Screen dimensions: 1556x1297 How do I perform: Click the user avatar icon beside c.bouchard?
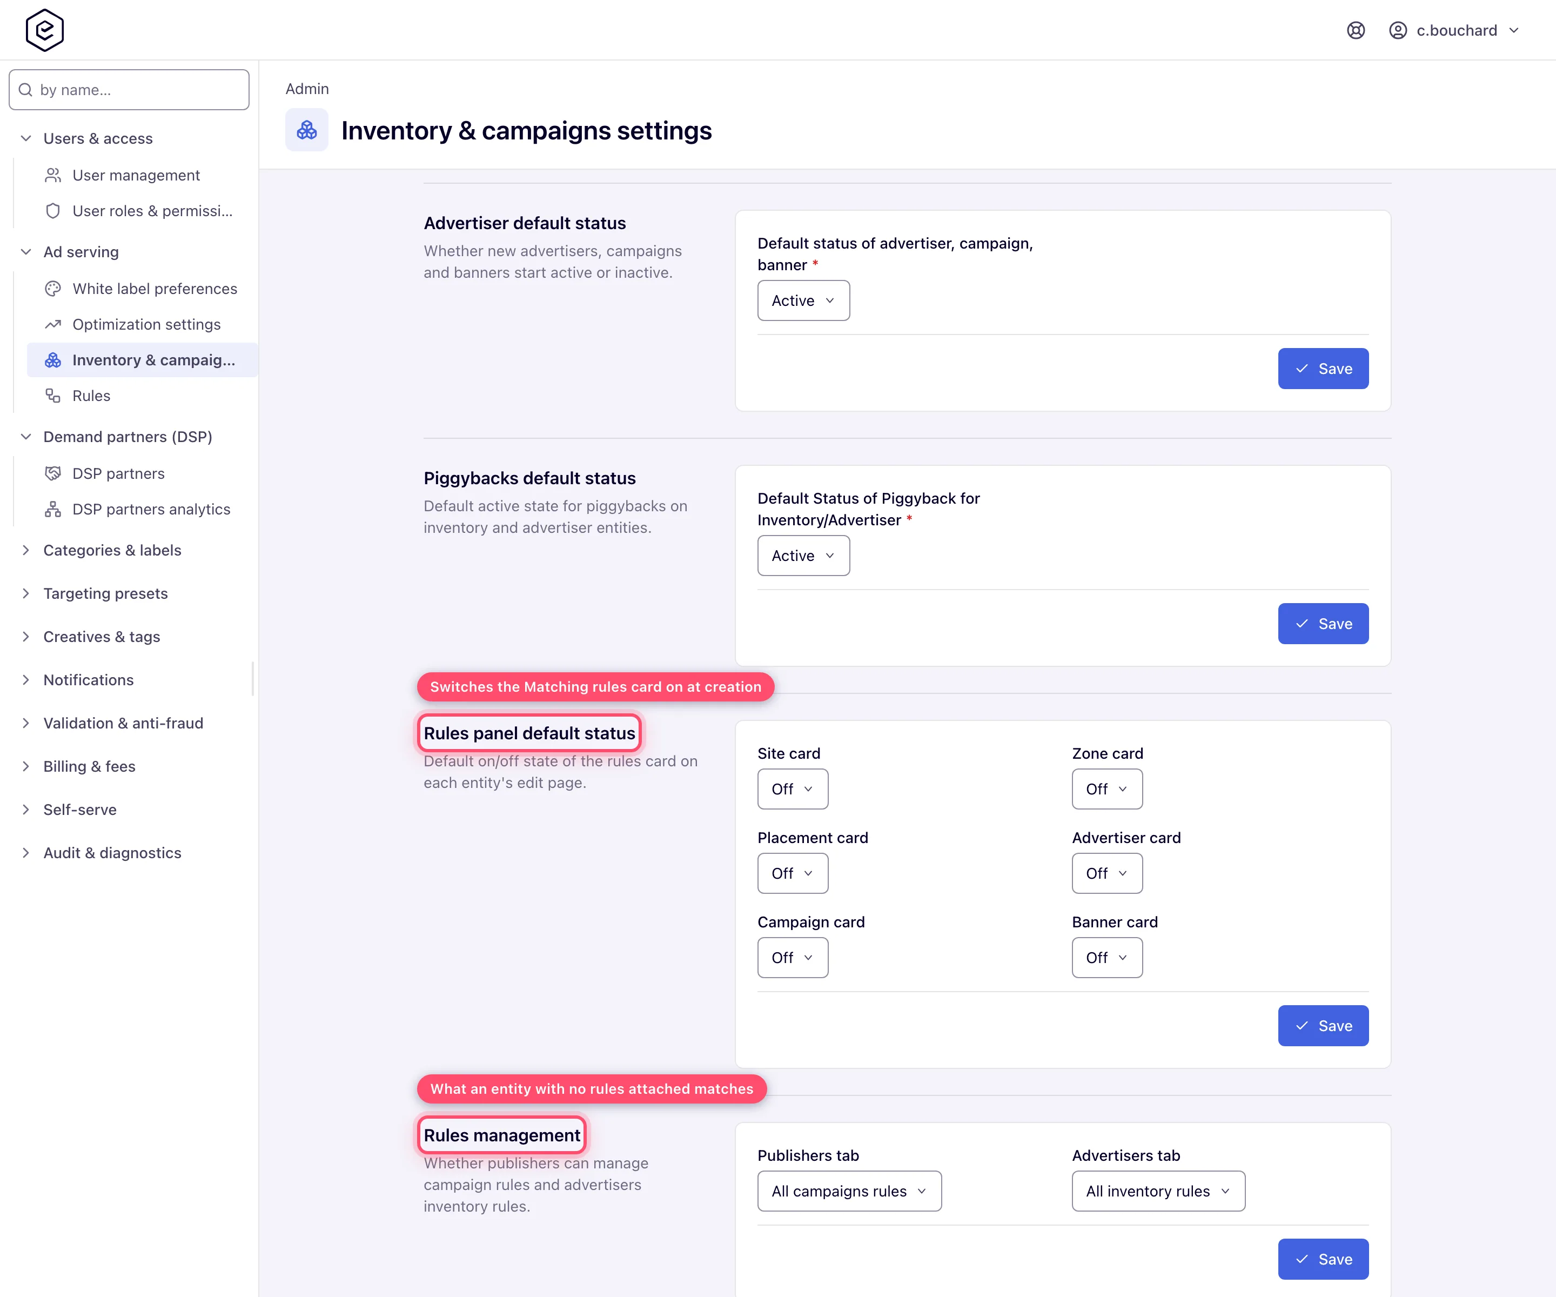[1398, 30]
